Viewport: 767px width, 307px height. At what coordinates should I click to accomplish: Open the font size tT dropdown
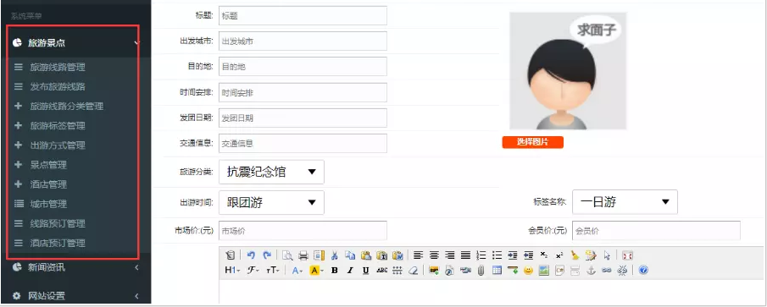point(272,270)
